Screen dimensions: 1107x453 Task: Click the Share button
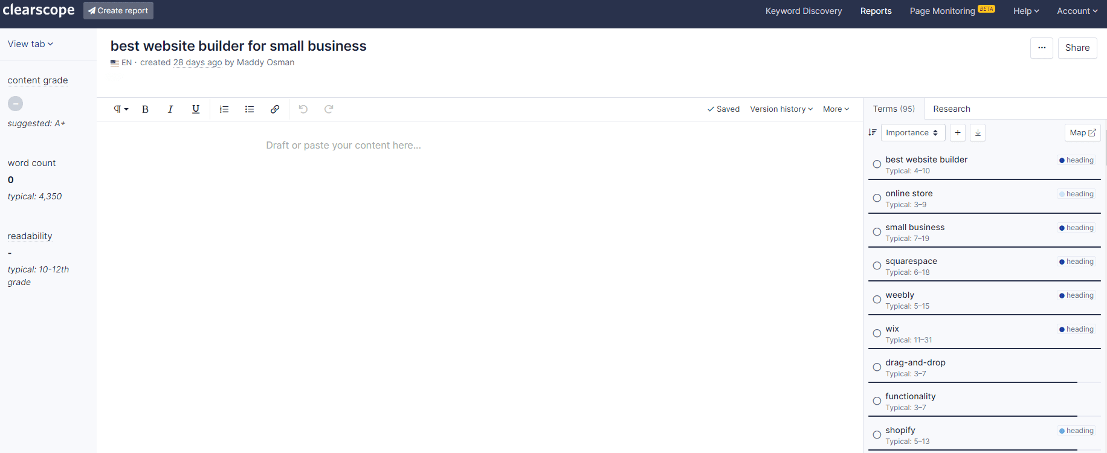coord(1077,48)
